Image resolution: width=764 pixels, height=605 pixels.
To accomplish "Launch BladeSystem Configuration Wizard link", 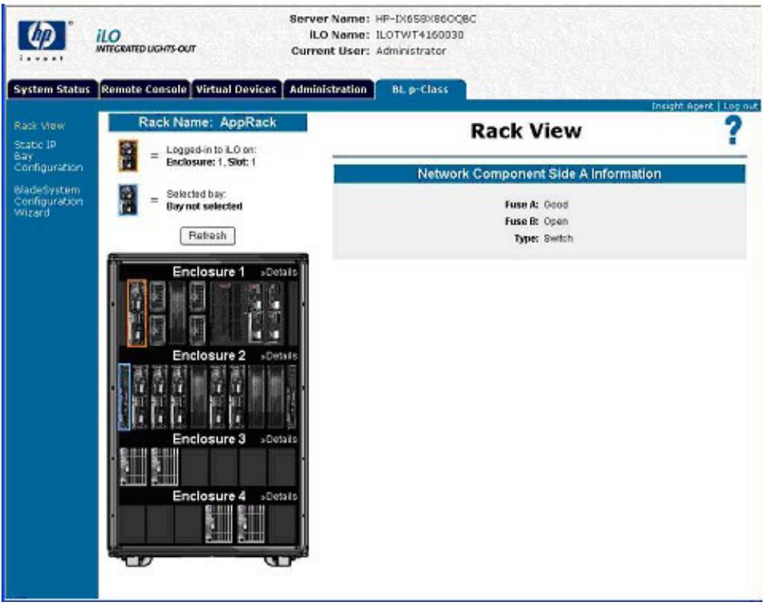I will [x=48, y=201].
